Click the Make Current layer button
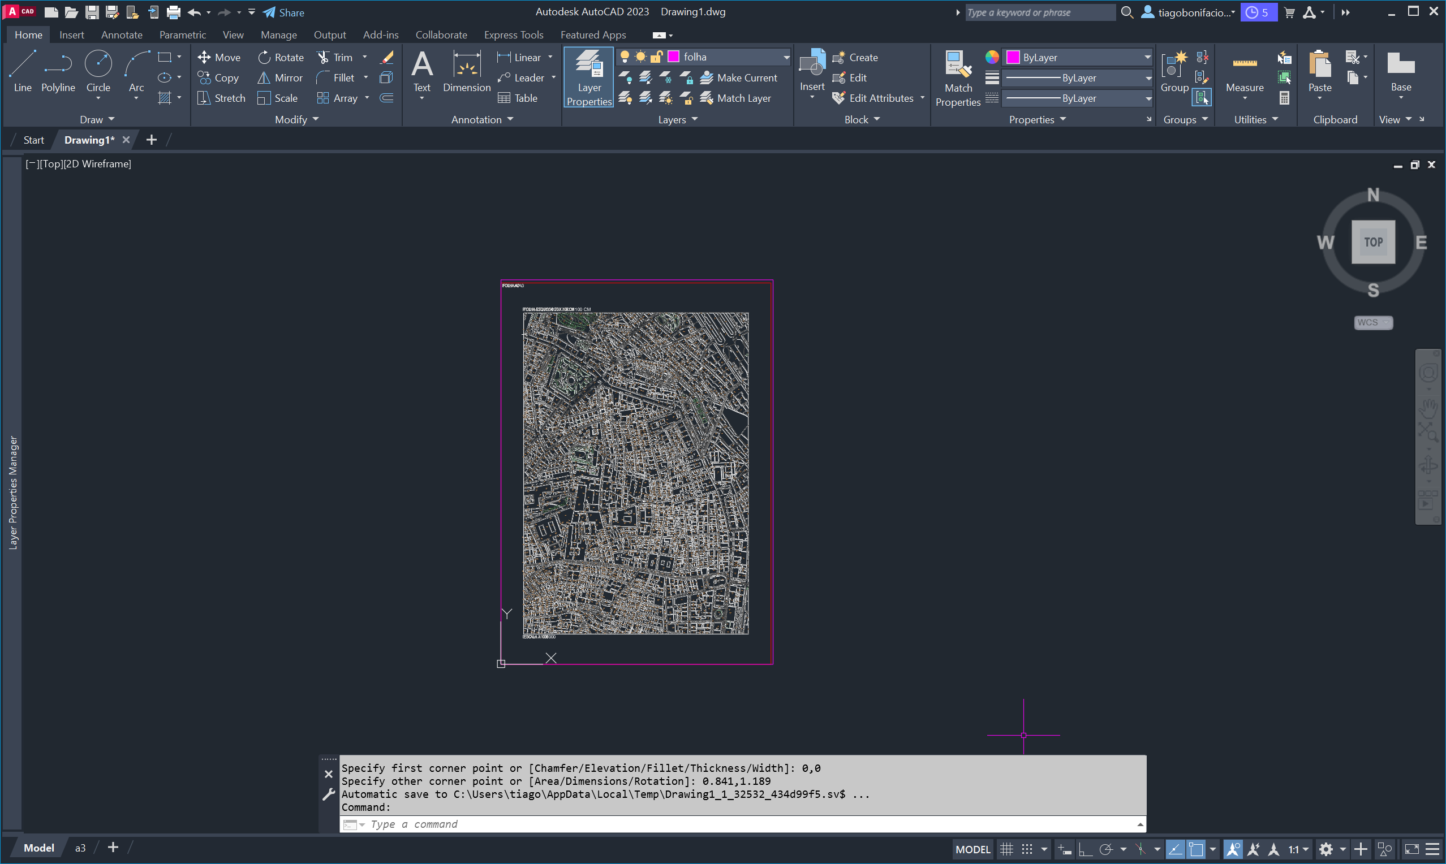 click(739, 77)
